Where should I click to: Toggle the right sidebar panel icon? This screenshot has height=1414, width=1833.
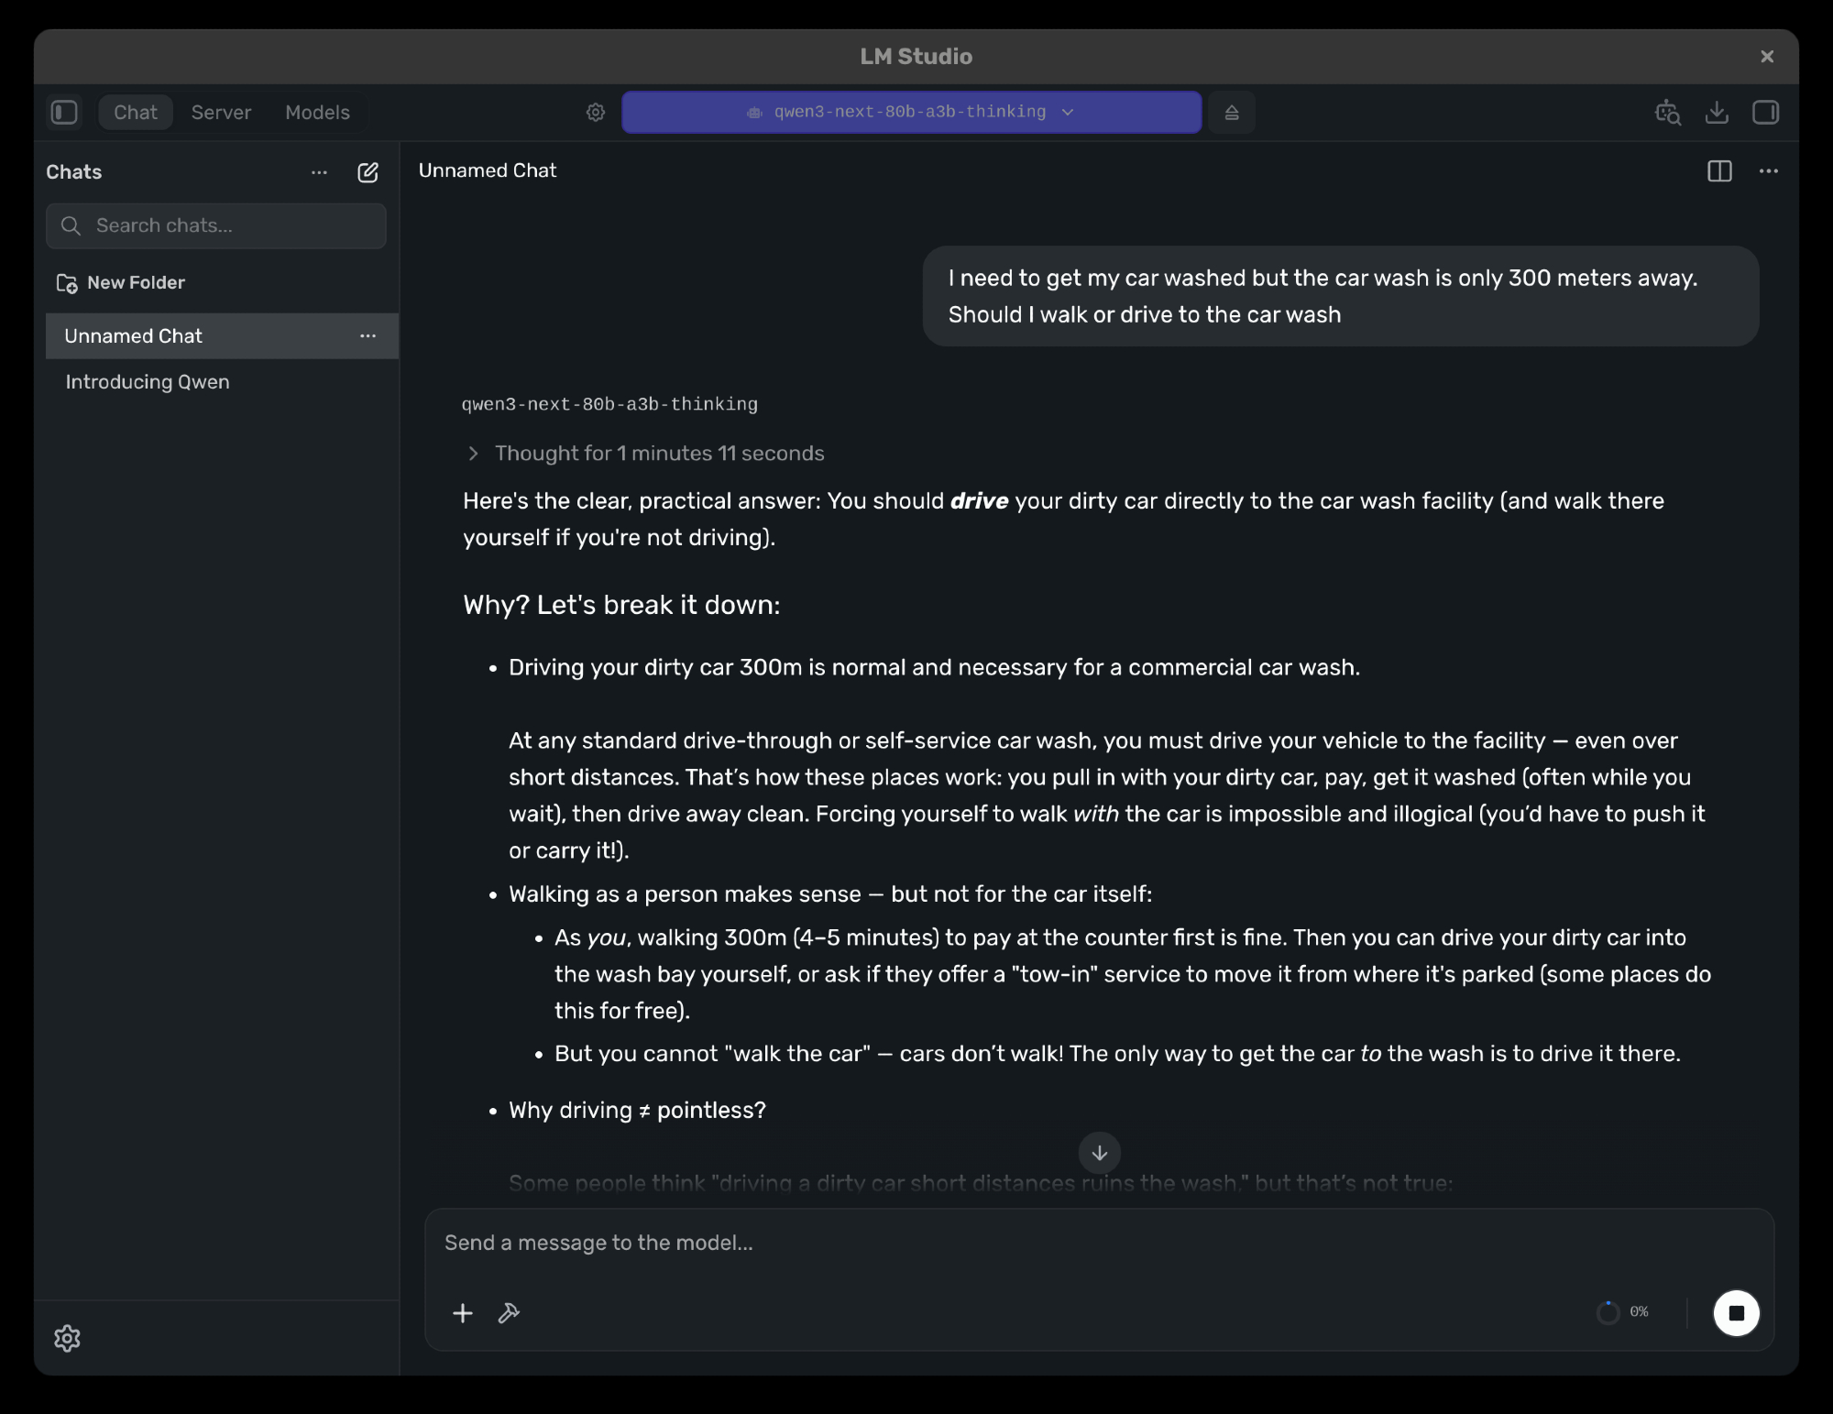pos(1765,113)
